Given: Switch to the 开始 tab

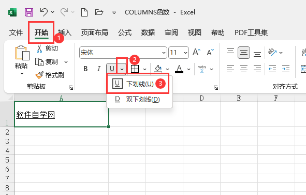Looking at the screenshot, I should tap(41, 32).
